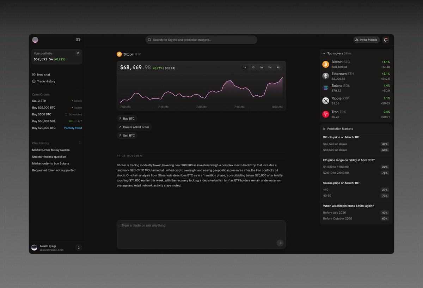Select Solana 40-50 73% option

356,196
